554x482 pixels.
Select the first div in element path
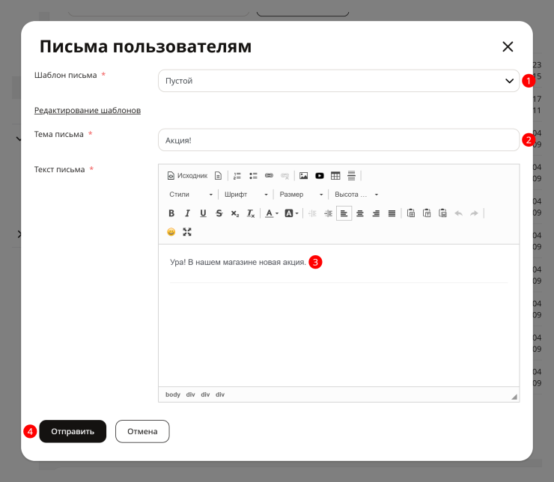(x=190, y=394)
